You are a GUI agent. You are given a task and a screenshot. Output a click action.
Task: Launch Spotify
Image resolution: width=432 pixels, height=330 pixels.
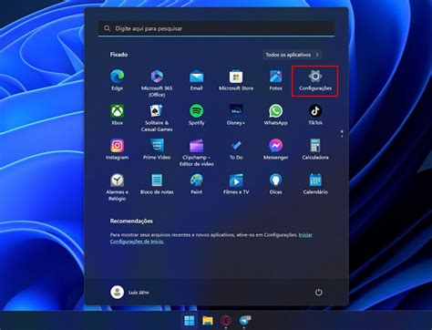click(x=197, y=115)
